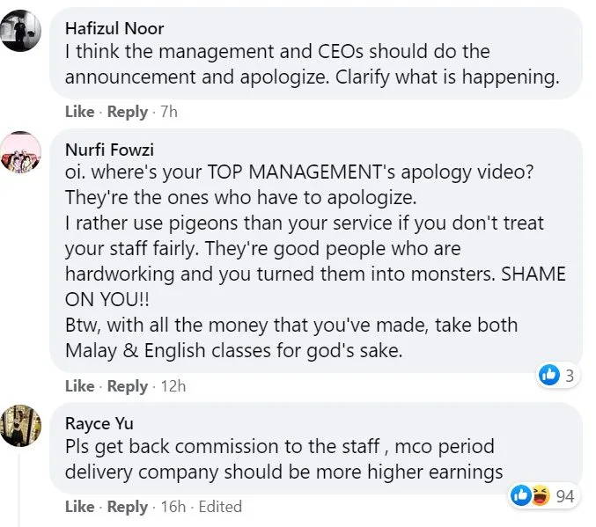Click the Nurfi Fowzi name link
This screenshot has width=596, height=527.
(x=107, y=148)
